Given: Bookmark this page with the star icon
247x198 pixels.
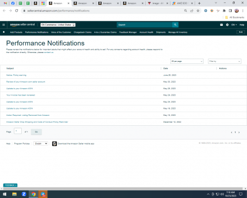Looking at the screenshot, I should click(198, 11).
